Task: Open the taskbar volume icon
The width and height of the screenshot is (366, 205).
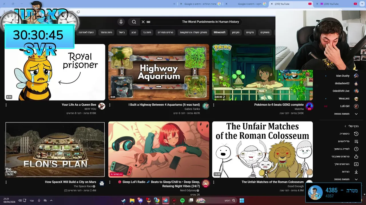Action: 20,200
